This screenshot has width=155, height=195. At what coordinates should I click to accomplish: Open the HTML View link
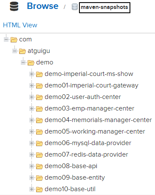tap(20, 25)
